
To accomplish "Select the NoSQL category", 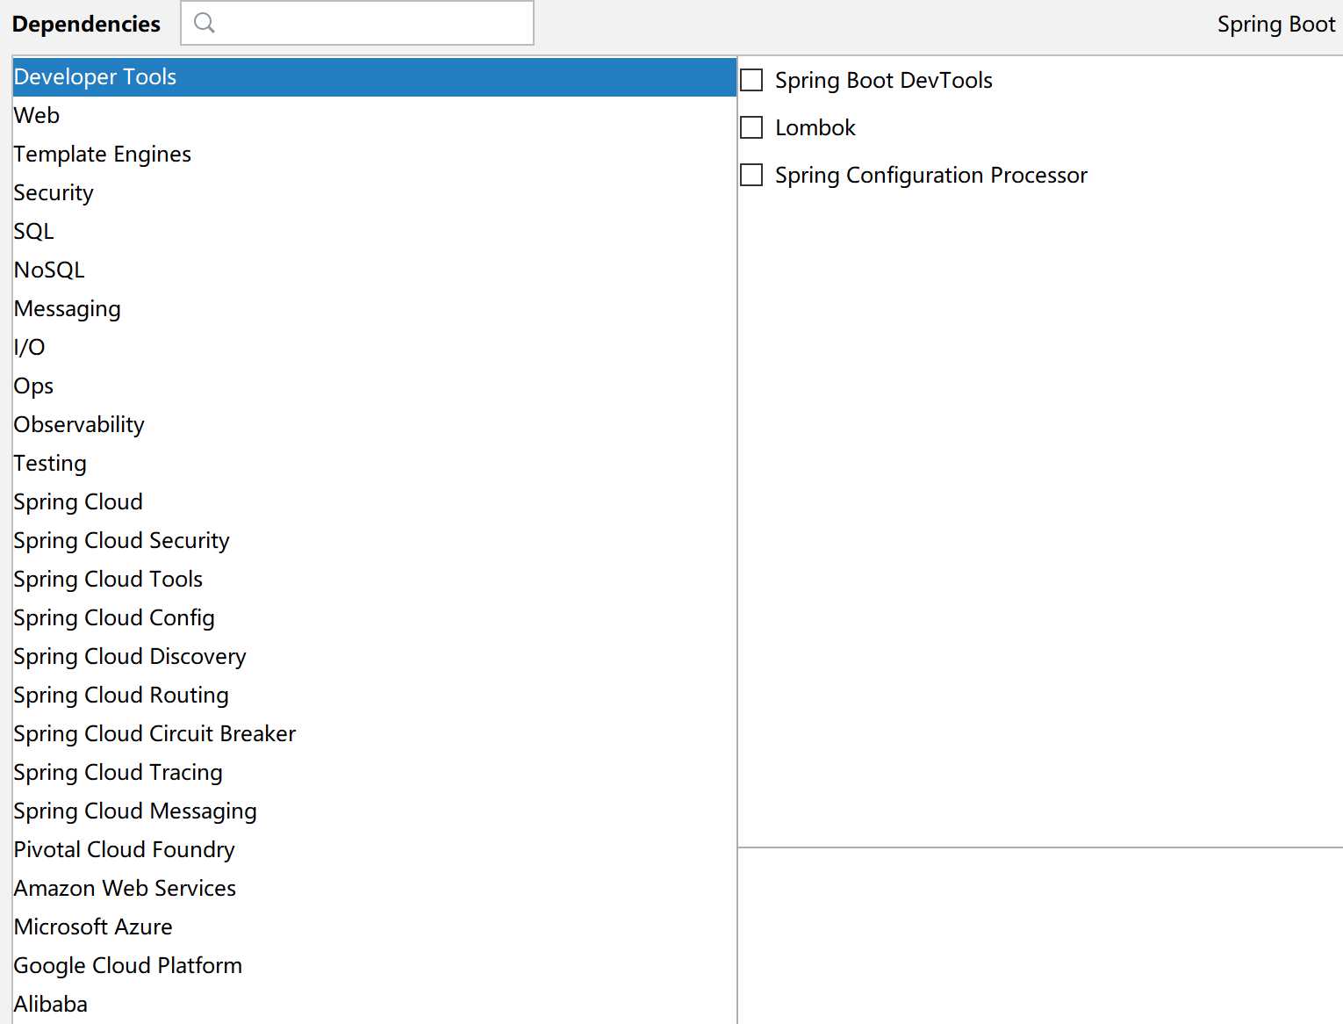I will tap(375, 270).
